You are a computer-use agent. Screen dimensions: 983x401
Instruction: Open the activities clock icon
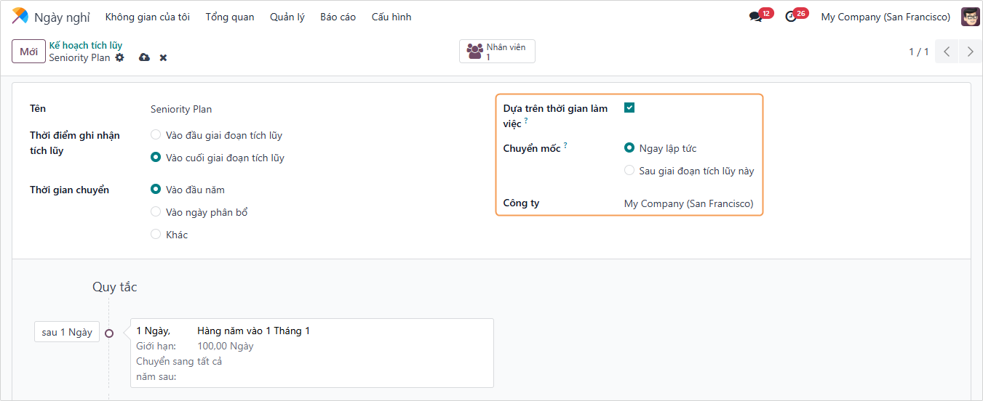click(791, 17)
